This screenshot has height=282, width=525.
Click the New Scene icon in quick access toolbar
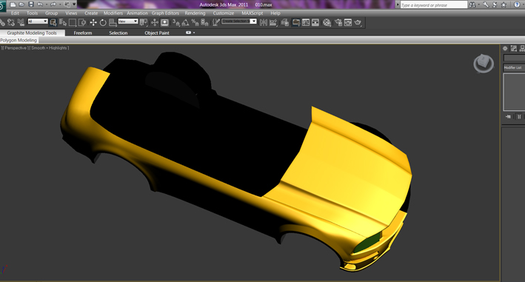tap(13, 4)
